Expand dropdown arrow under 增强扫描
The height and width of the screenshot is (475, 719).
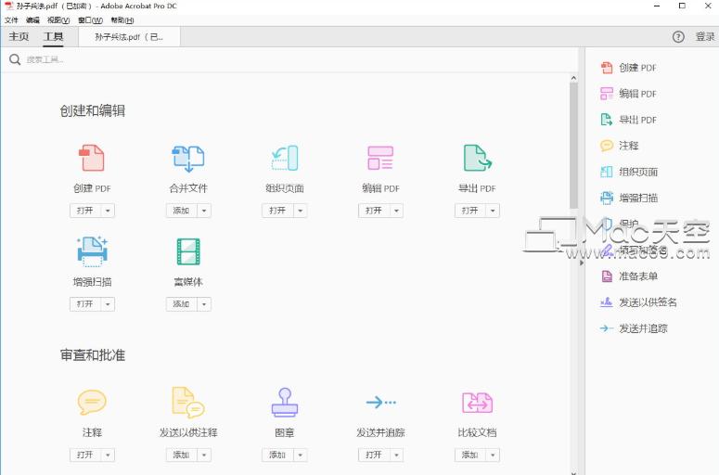point(108,304)
